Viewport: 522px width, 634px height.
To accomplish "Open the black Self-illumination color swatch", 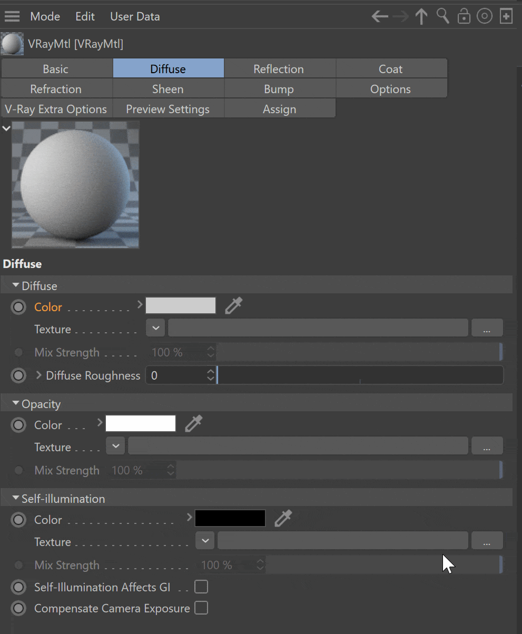I will (230, 518).
